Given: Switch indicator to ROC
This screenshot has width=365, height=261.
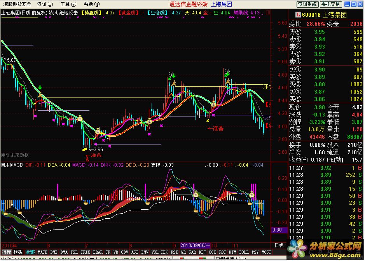Looking at the screenshot, I should pos(223,252).
